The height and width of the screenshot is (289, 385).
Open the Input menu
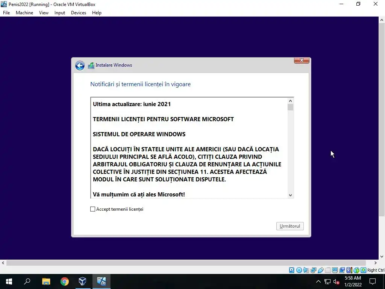click(x=60, y=13)
